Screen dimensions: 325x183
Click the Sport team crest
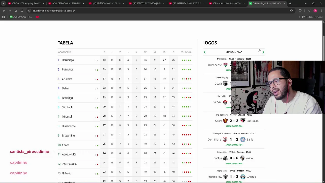click(x=225, y=121)
